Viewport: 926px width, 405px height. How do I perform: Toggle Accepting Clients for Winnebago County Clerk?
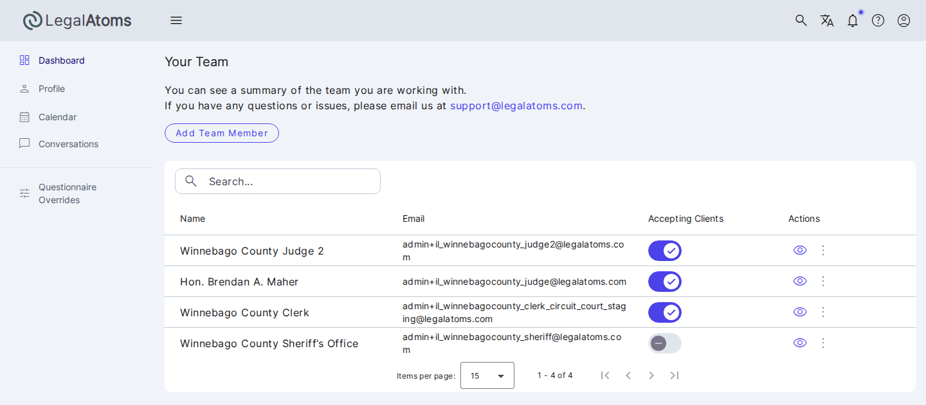pos(665,312)
